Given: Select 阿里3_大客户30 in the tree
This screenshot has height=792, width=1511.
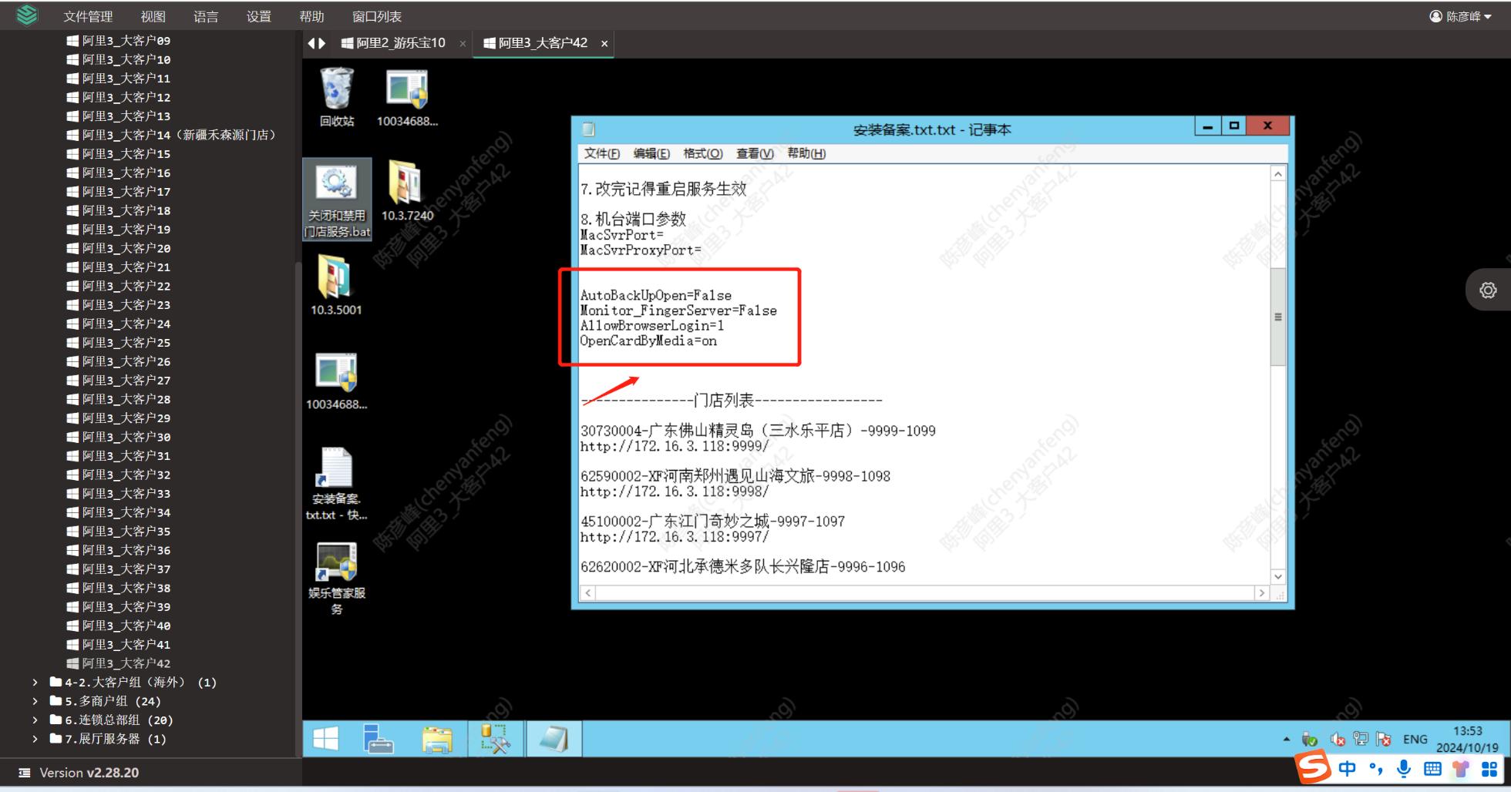Looking at the screenshot, I should coord(119,437).
